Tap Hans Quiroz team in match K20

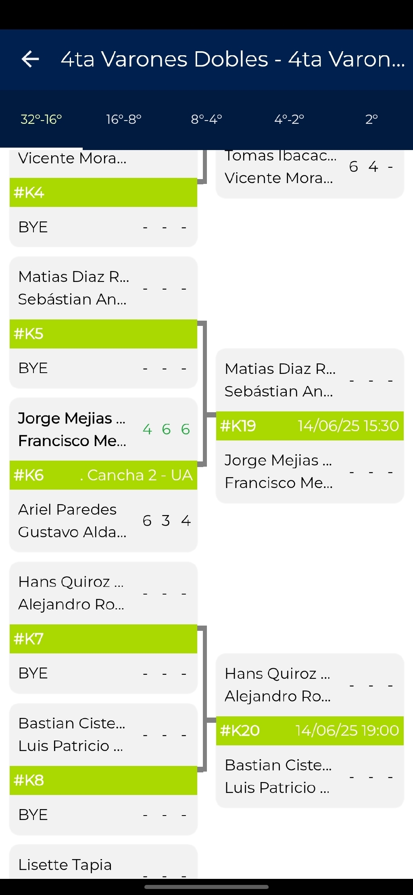click(x=278, y=685)
